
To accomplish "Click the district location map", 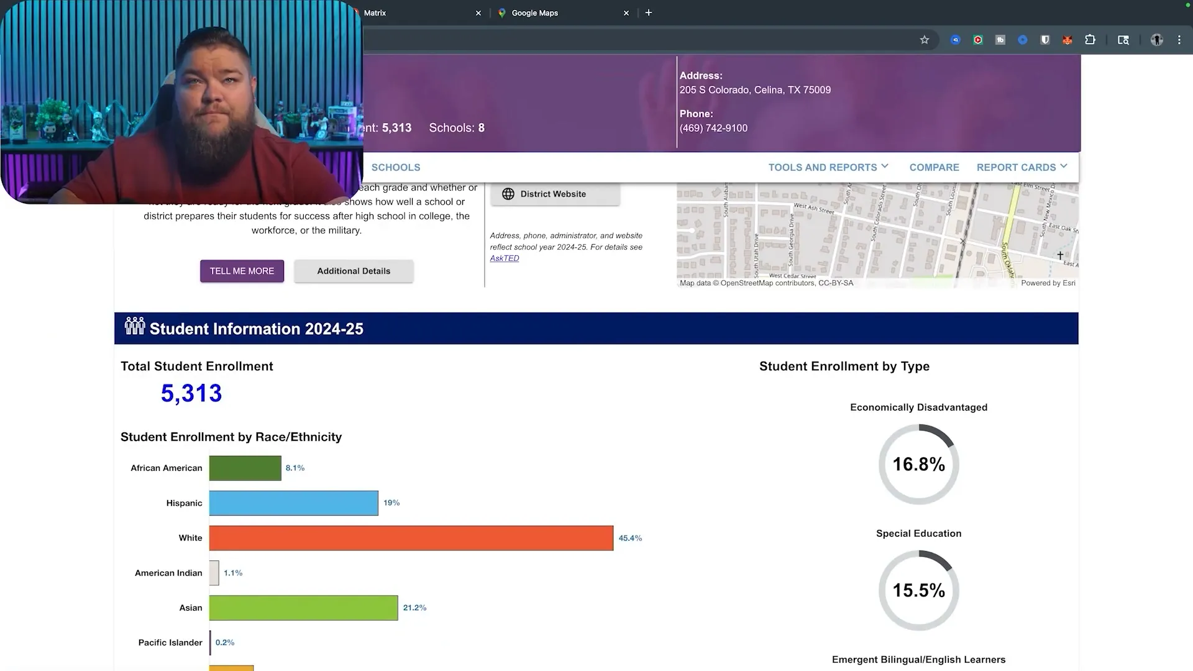I will click(877, 235).
